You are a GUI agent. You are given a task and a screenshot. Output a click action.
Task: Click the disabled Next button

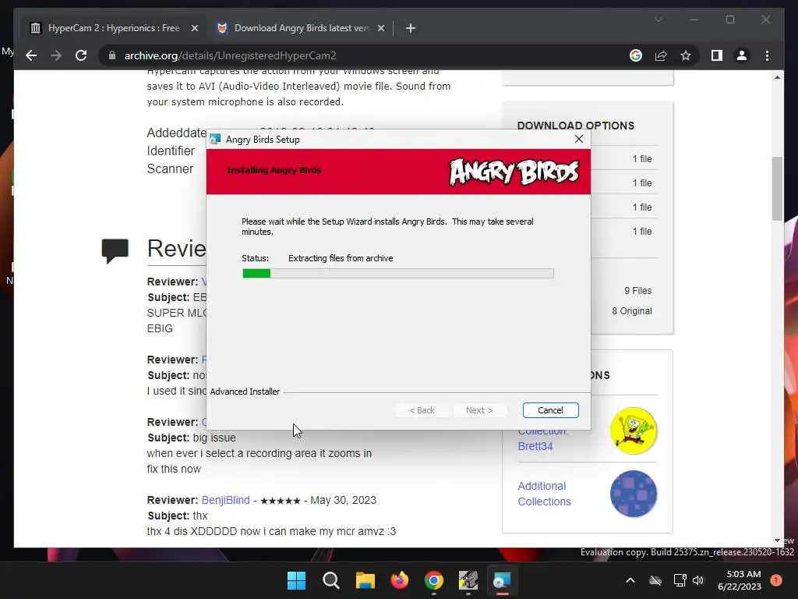click(x=479, y=410)
